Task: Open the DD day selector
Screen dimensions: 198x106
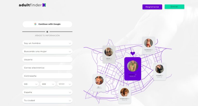Action: (31, 84)
